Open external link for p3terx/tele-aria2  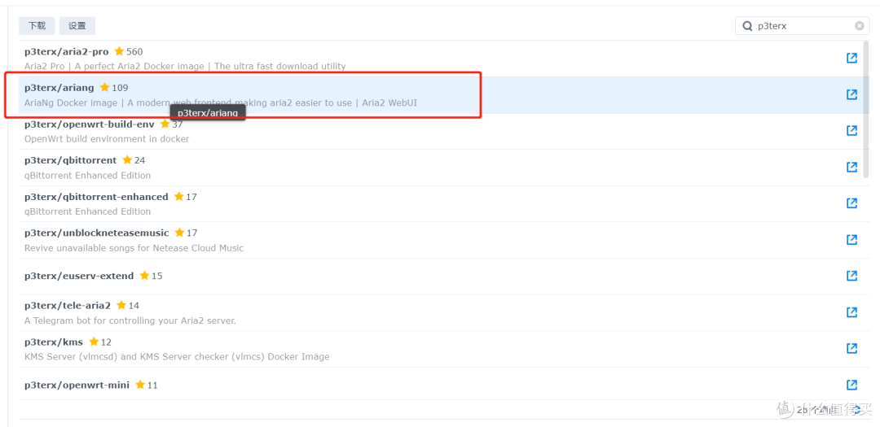pos(851,312)
